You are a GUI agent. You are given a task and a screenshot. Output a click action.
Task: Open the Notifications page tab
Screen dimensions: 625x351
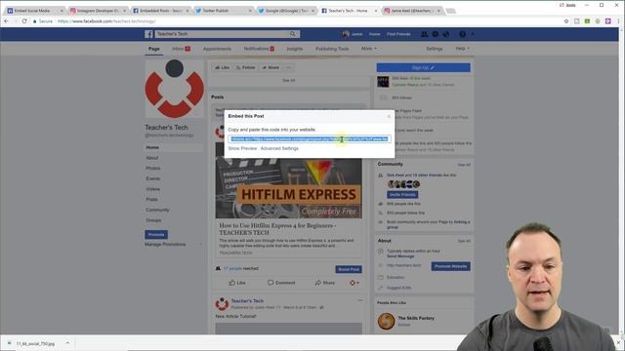pos(259,49)
